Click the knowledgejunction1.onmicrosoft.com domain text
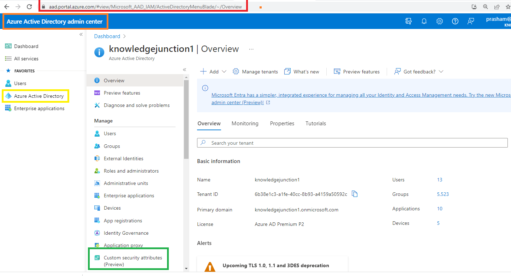Viewport: 511px width, 276px height. (297, 210)
